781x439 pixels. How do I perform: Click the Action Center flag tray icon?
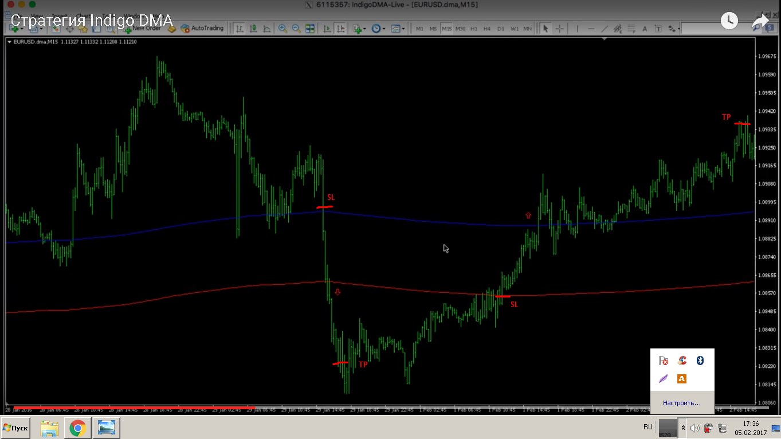[x=664, y=360]
